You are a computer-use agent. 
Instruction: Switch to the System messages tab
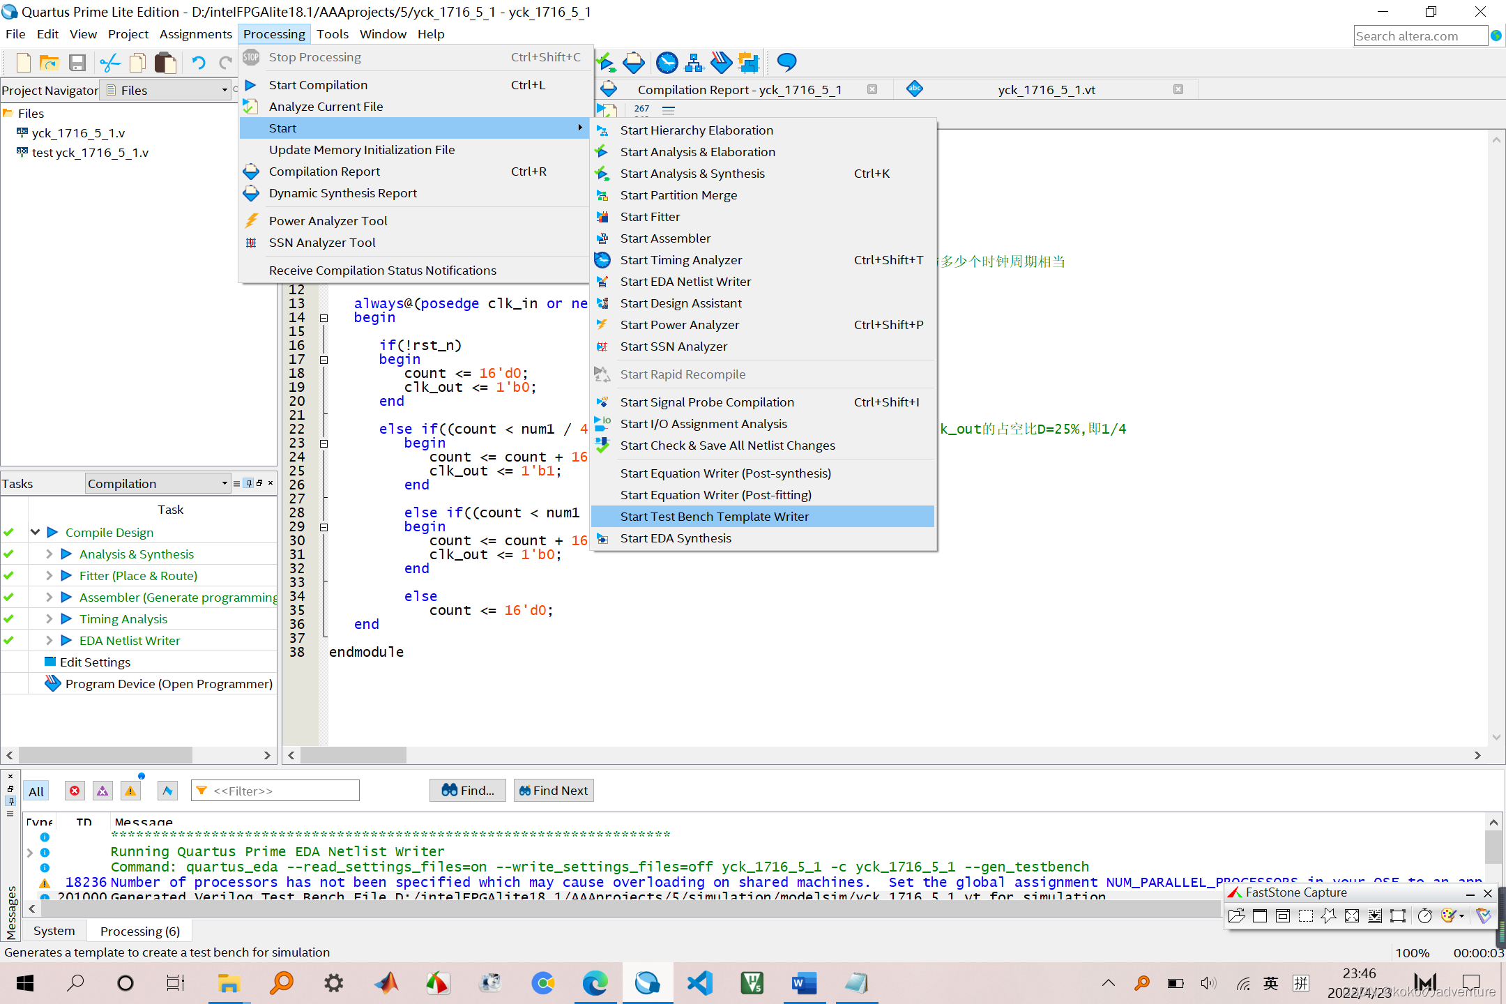click(x=54, y=931)
